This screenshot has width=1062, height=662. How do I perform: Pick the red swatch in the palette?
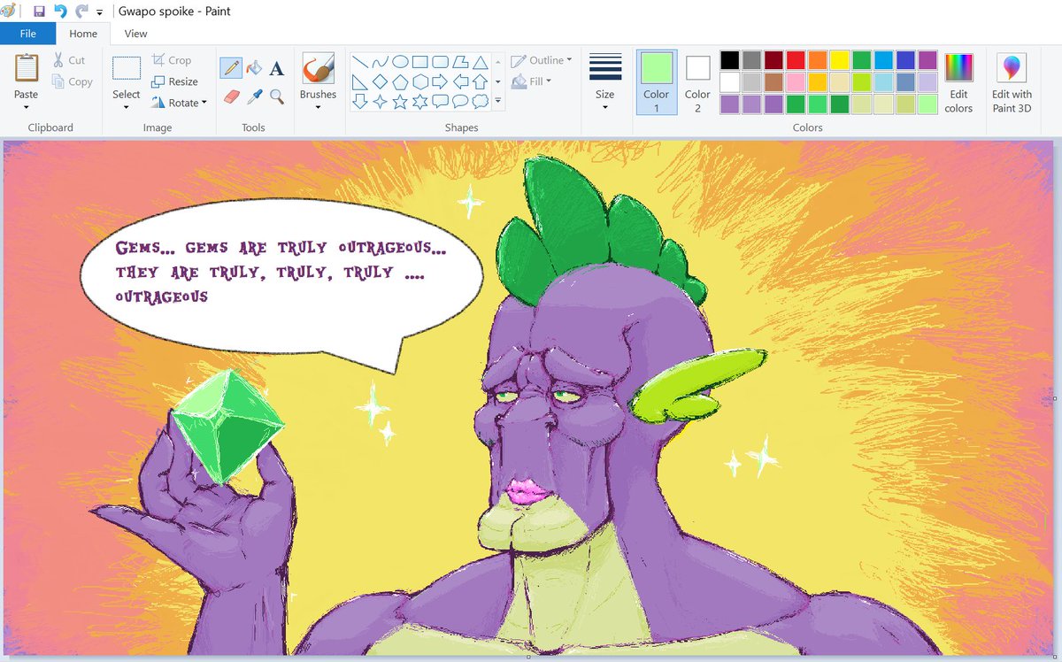coord(796,60)
